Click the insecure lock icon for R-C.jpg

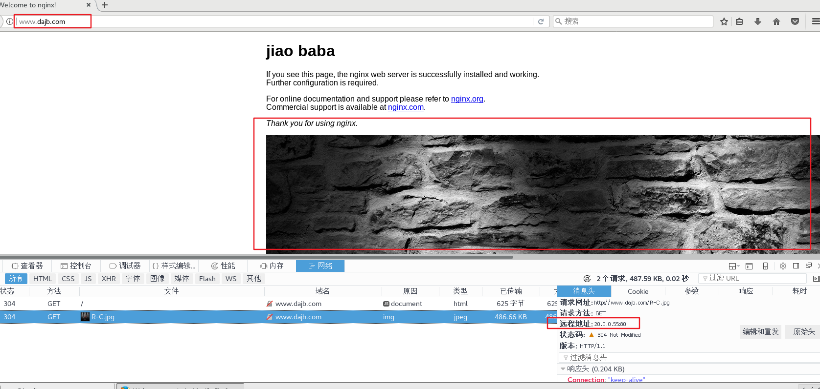pos(270,317)
